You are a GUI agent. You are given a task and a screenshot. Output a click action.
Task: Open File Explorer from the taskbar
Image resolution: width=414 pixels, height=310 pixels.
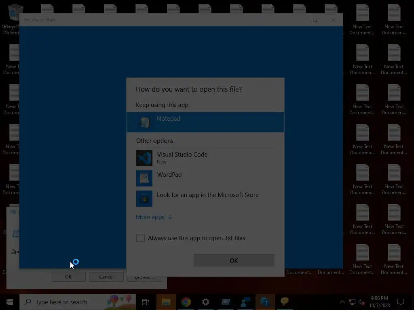pos(166,302)
